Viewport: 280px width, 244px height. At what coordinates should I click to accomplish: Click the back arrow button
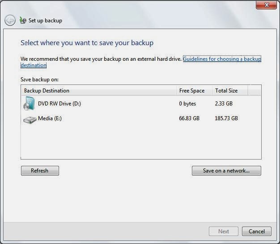pos(10,20)
